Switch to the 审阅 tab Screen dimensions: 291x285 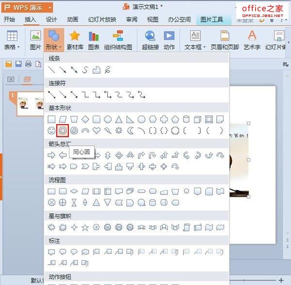131,19
